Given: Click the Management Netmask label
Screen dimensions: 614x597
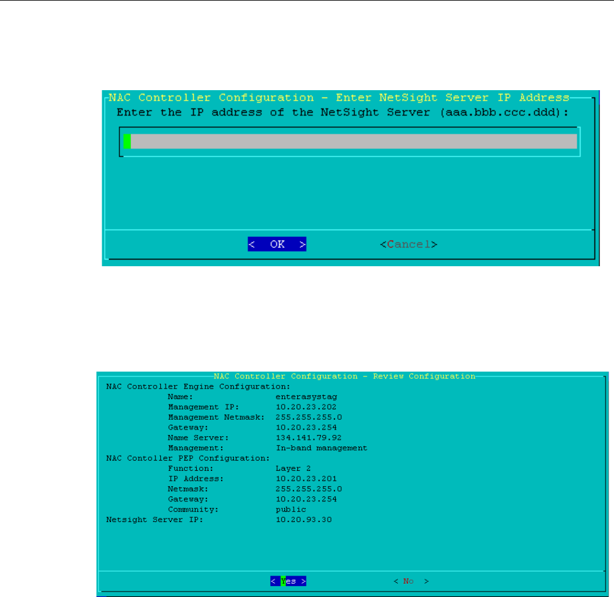Looking at the screenshot, I should pyautogui.click(x=217, y=417).
